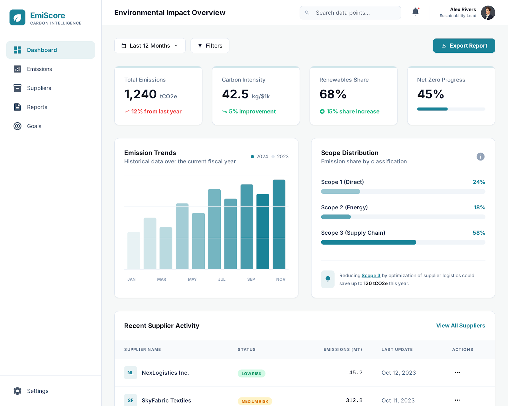Viewport: 508px width, 406px height.
Task: Open the Filters panel
Action: click(x=210, y=45)
